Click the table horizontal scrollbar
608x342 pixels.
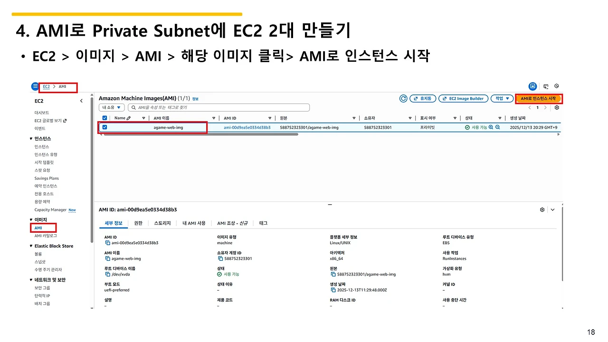pyautogui.click(x=201, y=134)
